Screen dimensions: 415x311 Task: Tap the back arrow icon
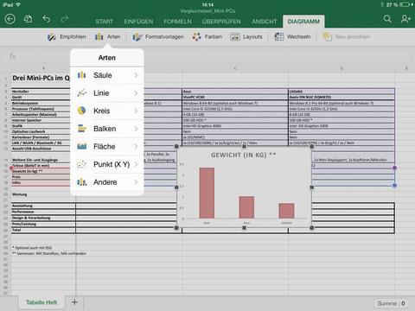click(10, 19)
